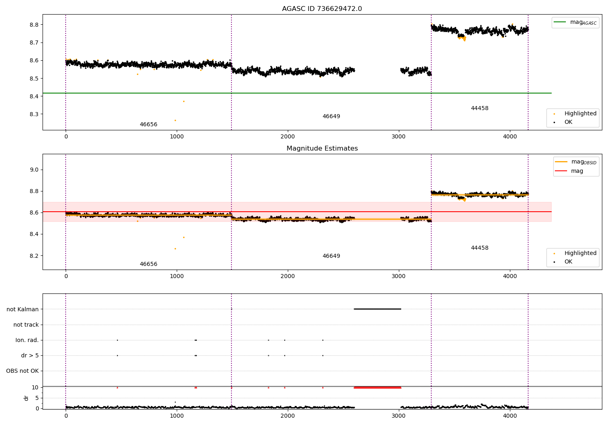
Task: Click the 5 tick label on the dr axis
Action: (37, 398)
